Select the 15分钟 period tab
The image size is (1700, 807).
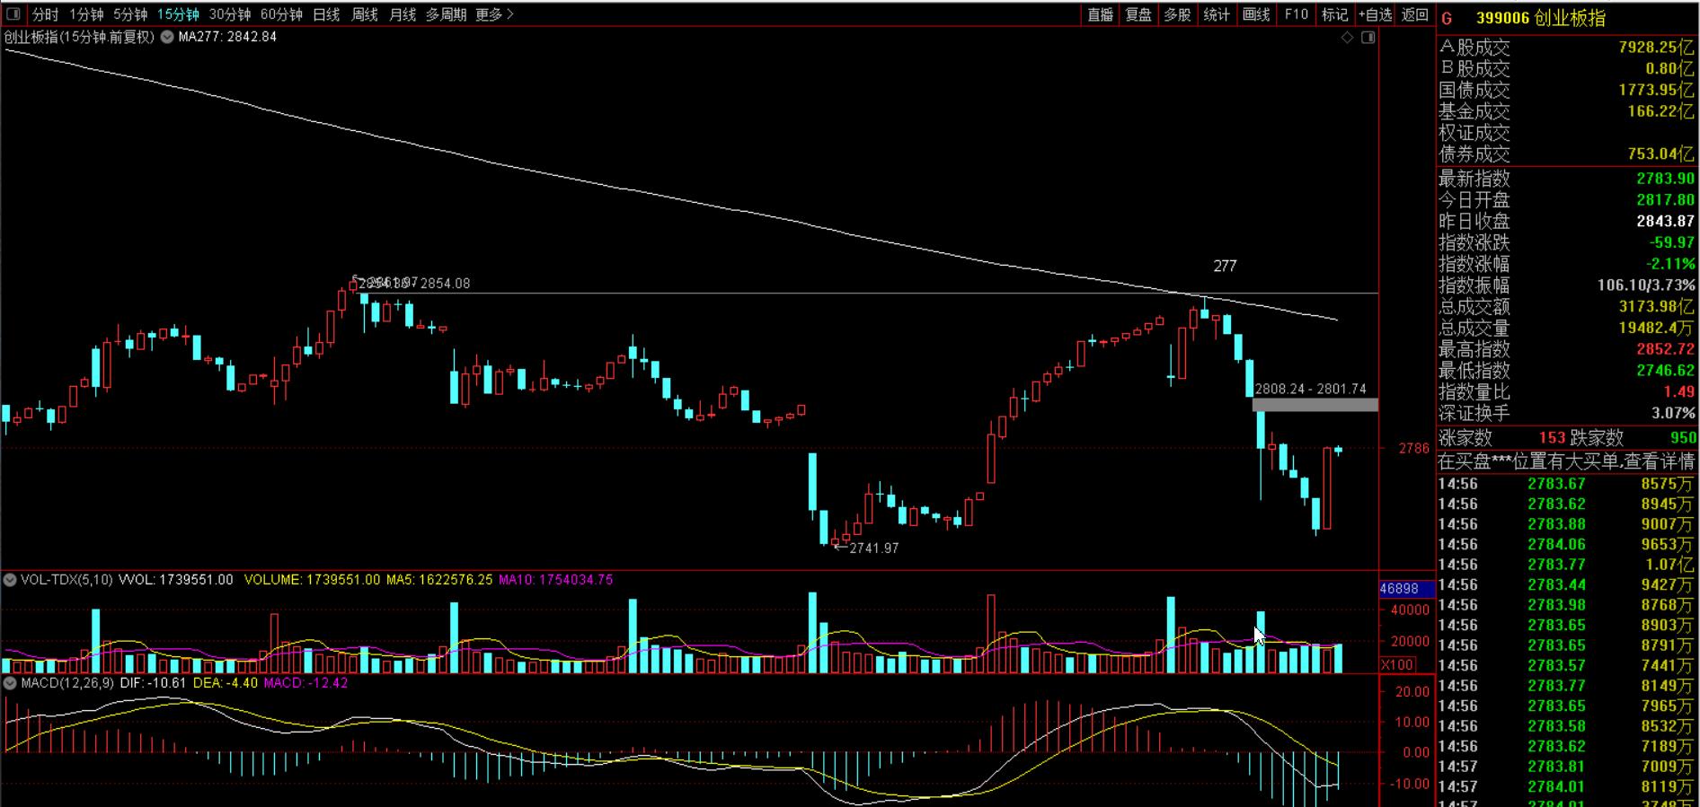click(178, 14)
